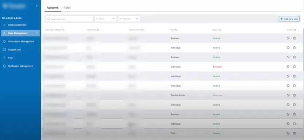This screenshot has width=304, height=140.
Task: Unblock the user with Blocked status
Action: (288, 67)
